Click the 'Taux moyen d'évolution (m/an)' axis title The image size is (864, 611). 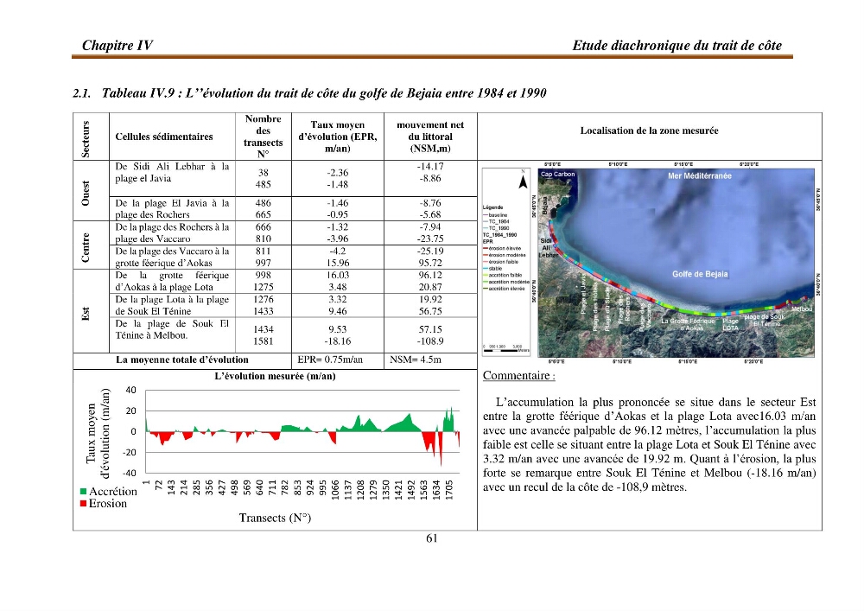(x=98, y=433)
